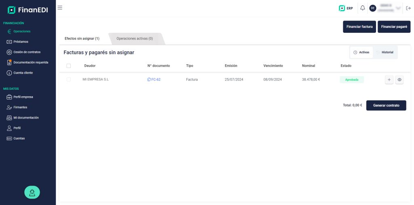Tick the select-all header checkbox
The height and width of the screenshot is (205, 414).
(x=69, y=66)
